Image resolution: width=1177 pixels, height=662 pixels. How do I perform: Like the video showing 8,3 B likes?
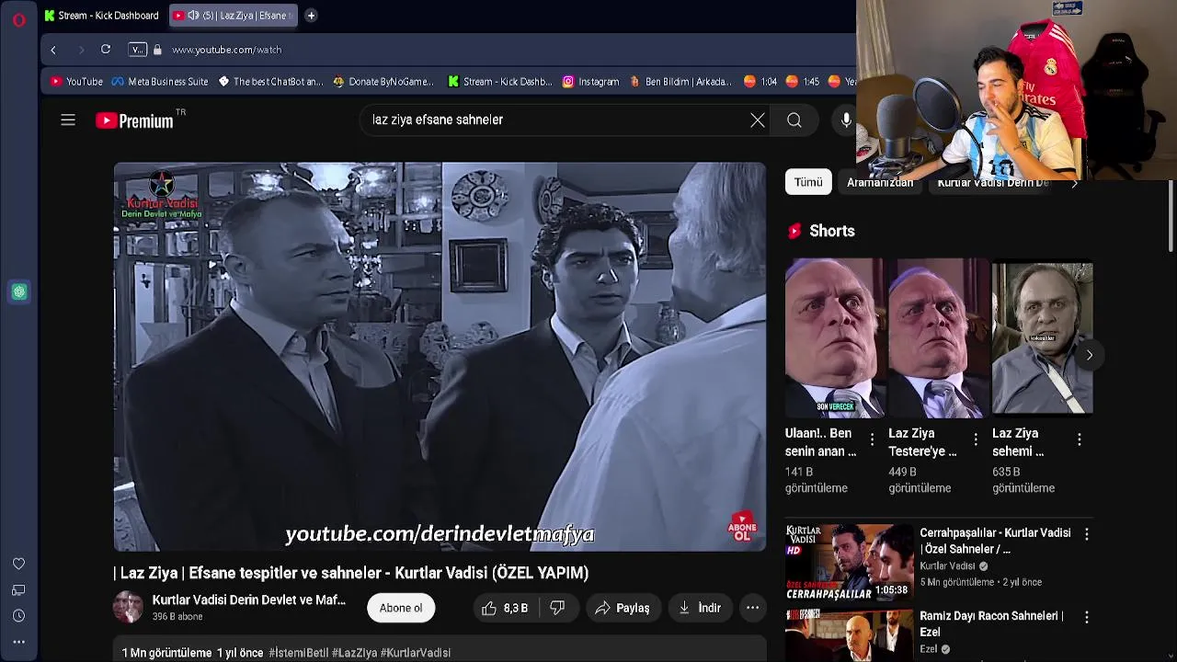tap(505, 608)
